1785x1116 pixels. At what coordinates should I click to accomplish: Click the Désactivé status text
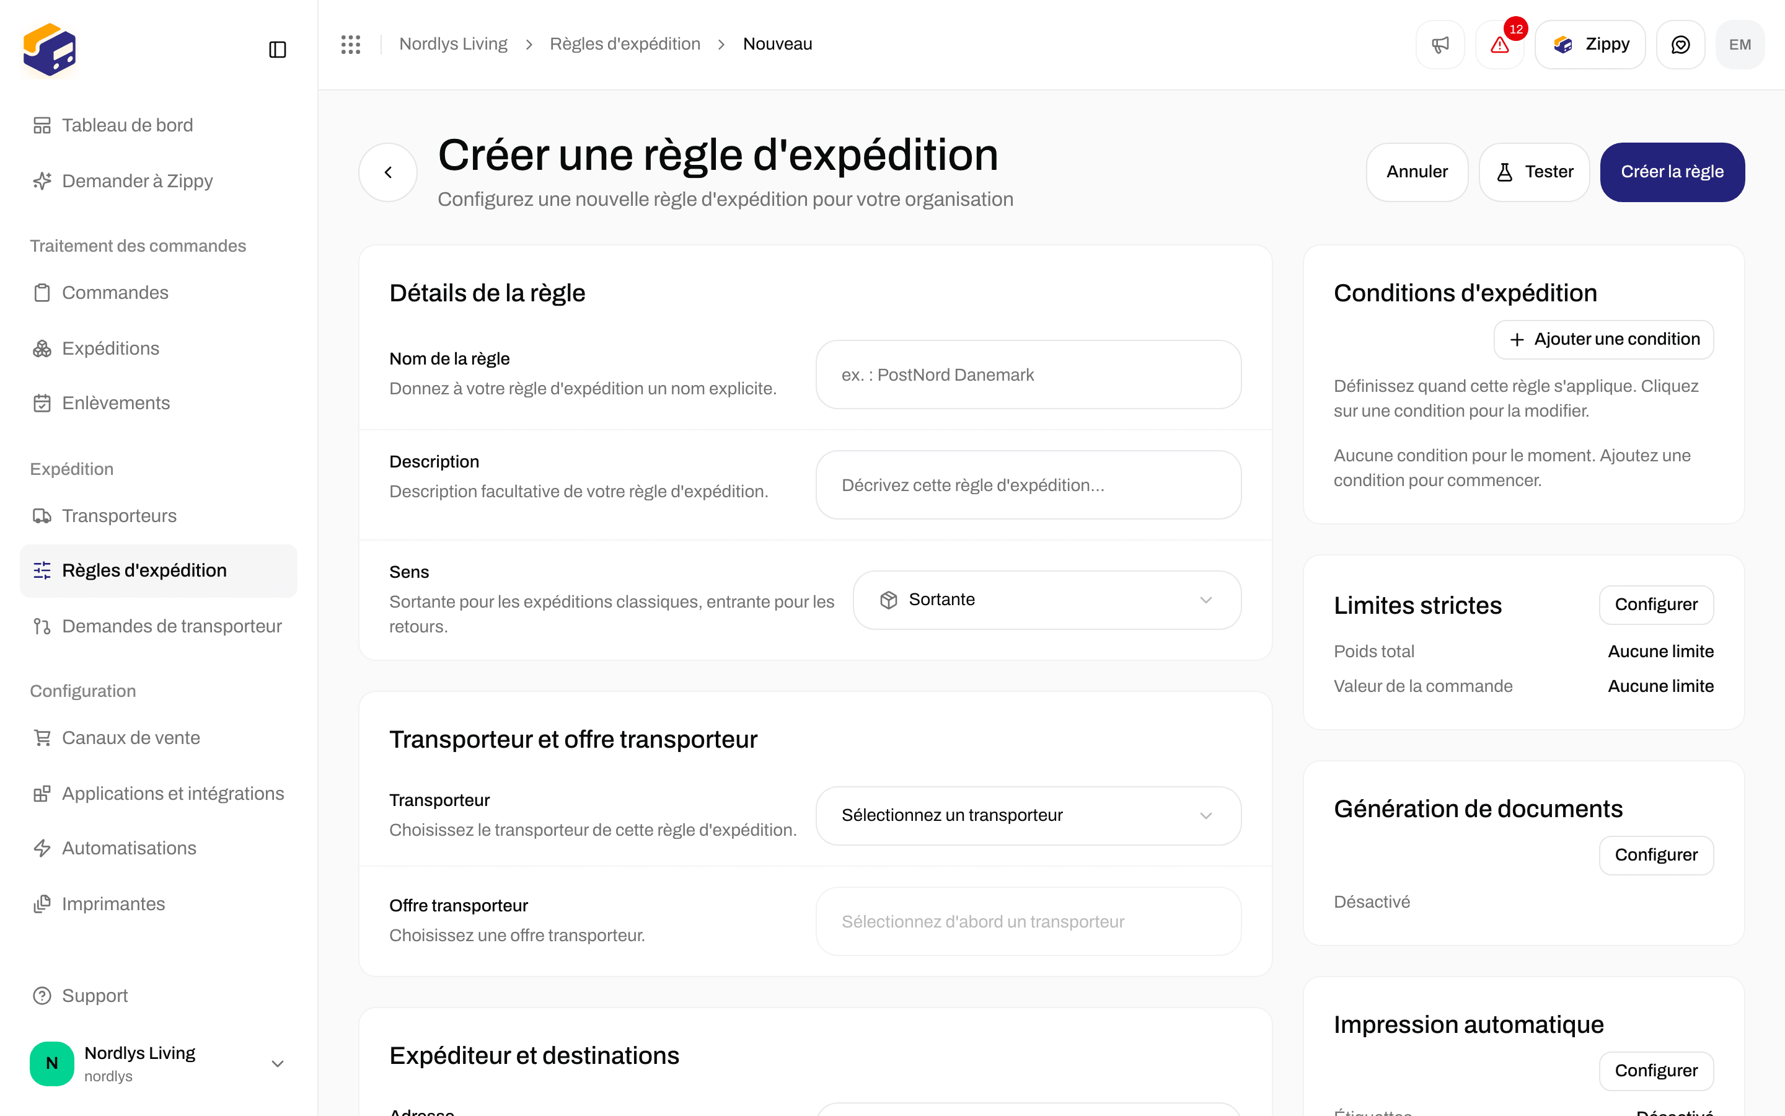(x=1372, y=902)
